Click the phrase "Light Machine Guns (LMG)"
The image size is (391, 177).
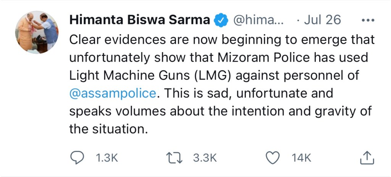point(150,75)
